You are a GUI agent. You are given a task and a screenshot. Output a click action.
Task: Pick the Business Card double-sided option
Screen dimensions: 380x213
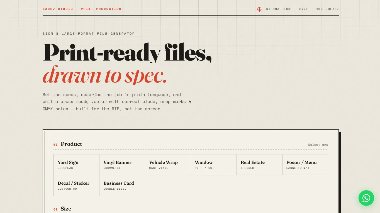(x=122, y=186)
